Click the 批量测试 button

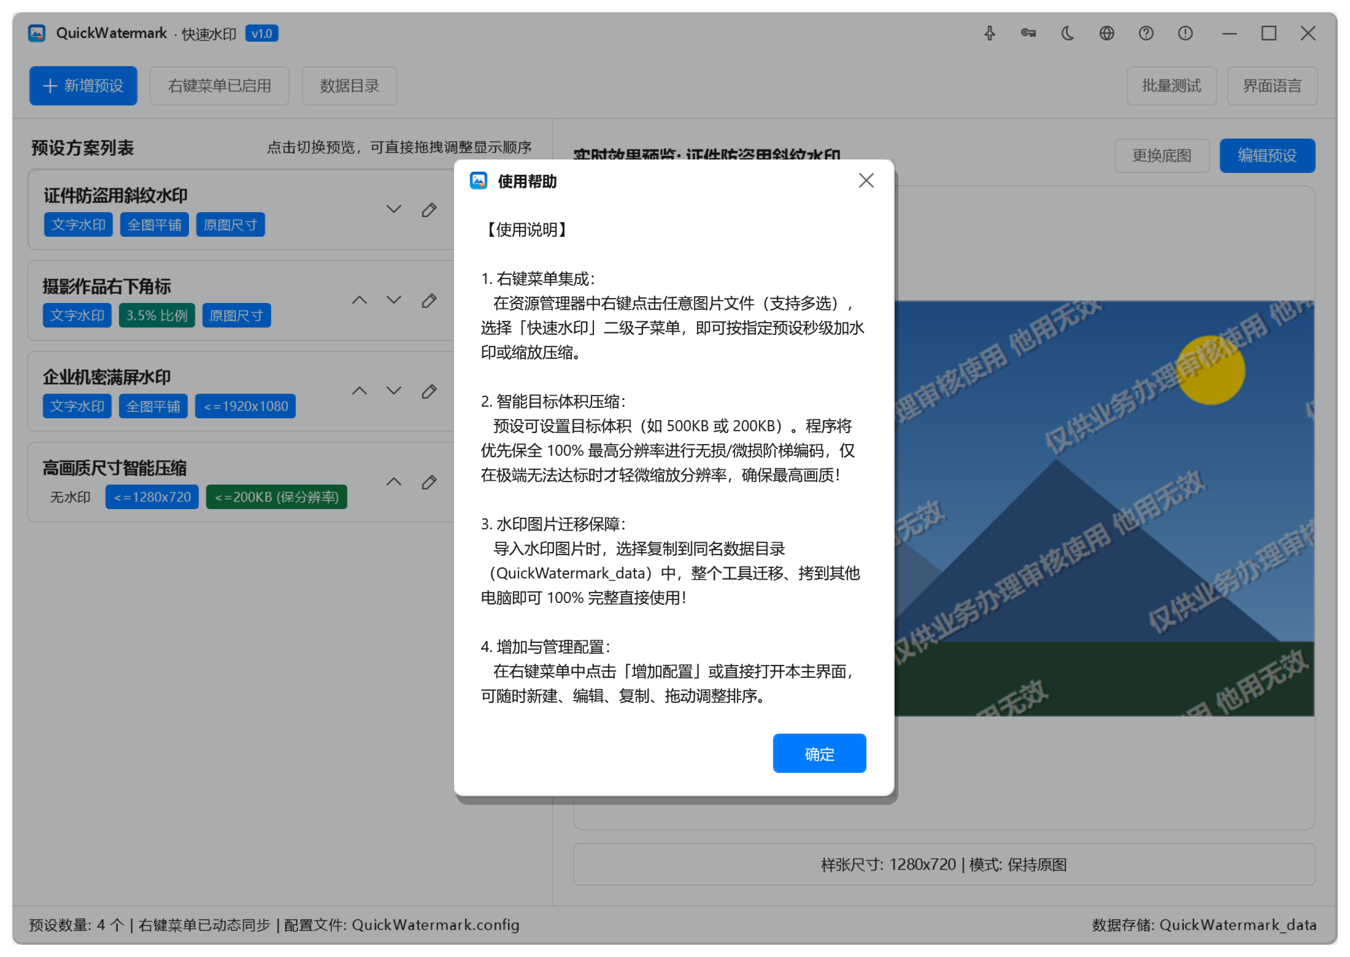pos(1171,86)
